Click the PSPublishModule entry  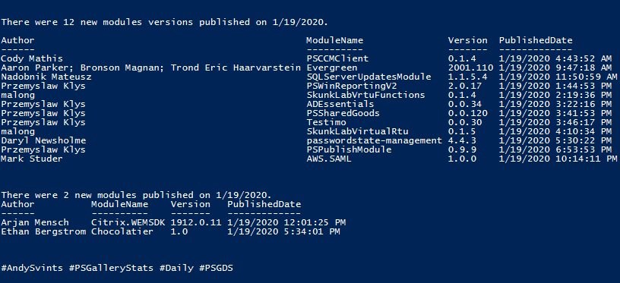350,149
